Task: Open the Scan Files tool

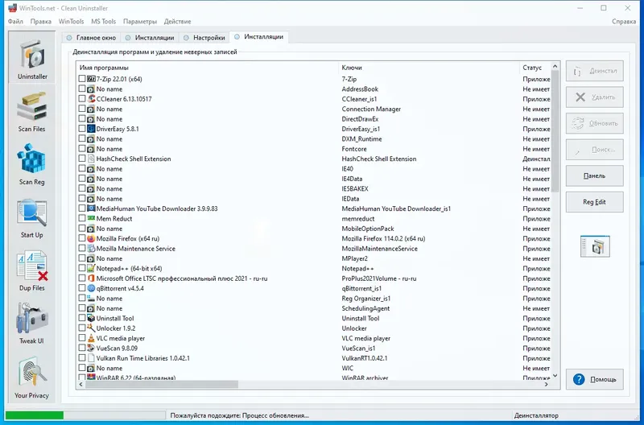Action: pyautogui.click(x=31, y=111)
